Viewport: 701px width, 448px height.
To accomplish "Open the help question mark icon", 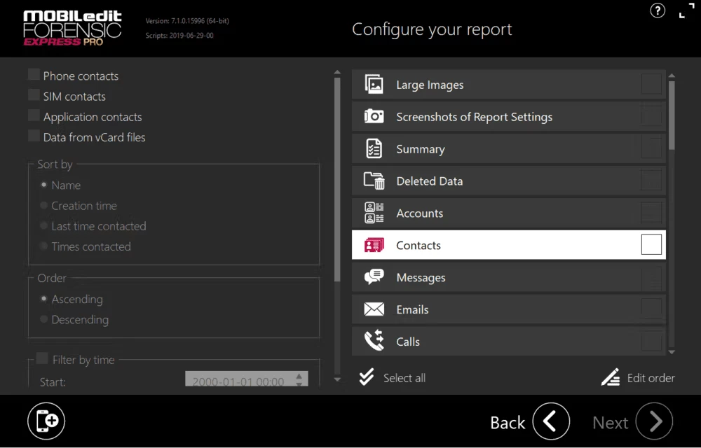I will point(658,11).
